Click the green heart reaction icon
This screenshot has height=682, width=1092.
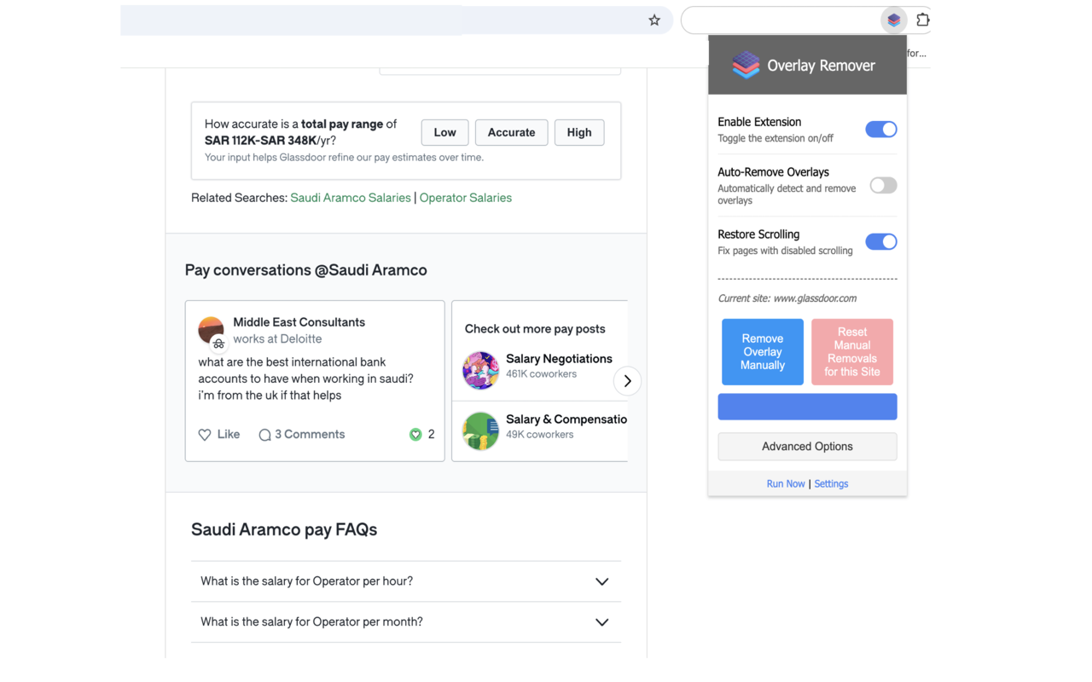click(x=415, y=435)
